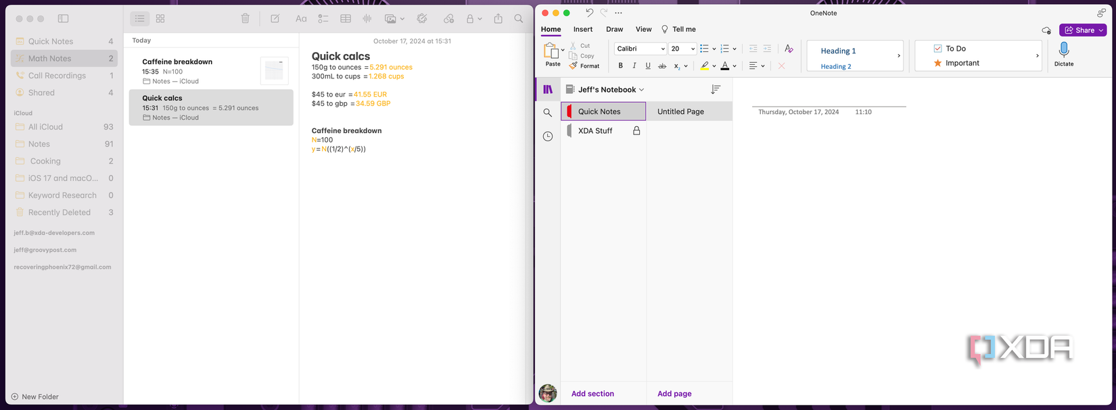Click the Dictate microphone icon in OneNote

tap(1063, 50)
